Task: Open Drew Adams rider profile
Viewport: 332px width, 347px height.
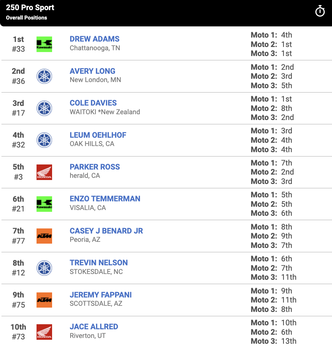Action: coord(94,39)
